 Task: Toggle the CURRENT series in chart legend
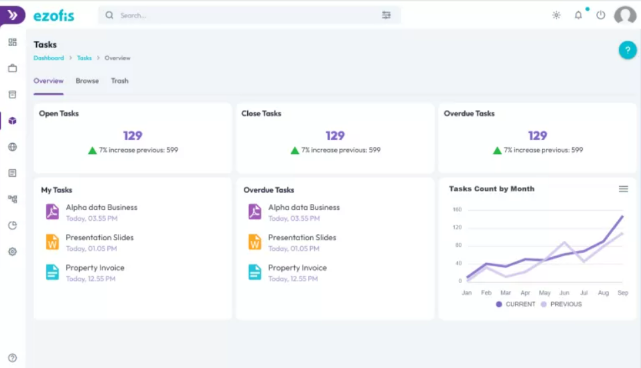pyautogui.click(x=515, y=304)
